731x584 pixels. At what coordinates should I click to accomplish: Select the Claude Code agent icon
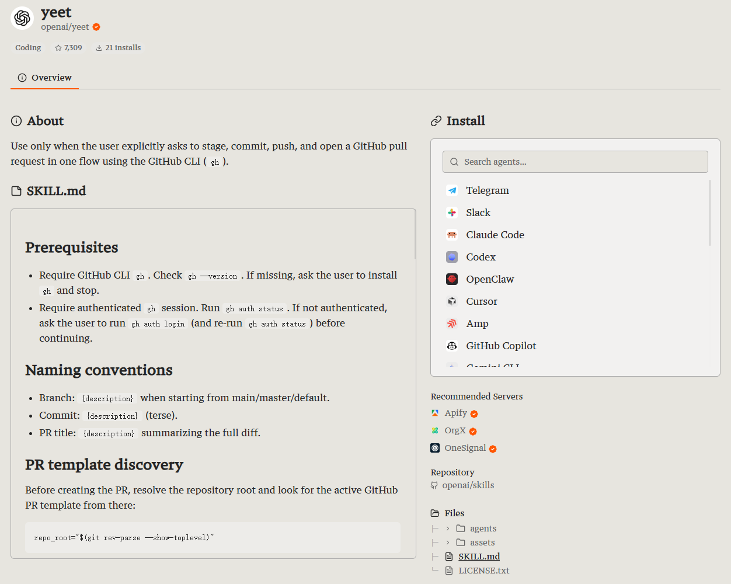pyautogui.click(x=452, y=235)
